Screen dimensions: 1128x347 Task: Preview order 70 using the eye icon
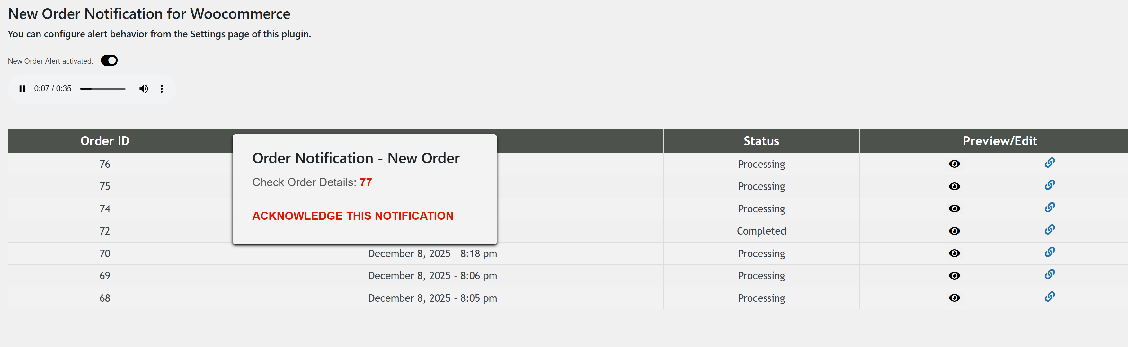pyautogui.click(x=955, y=253)
